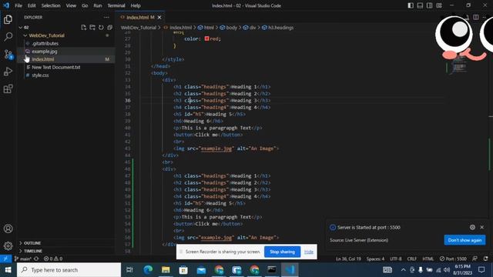Toggle the secondary side bar layout icon

tap(430, 5)
